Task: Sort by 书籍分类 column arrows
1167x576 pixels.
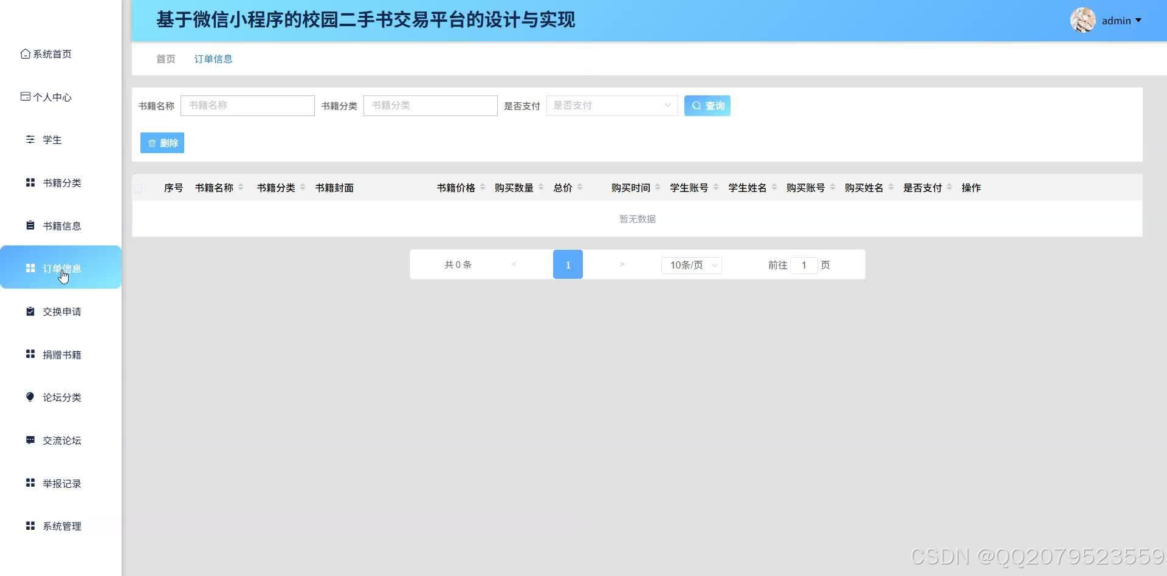Action: (x=303, y=187)
